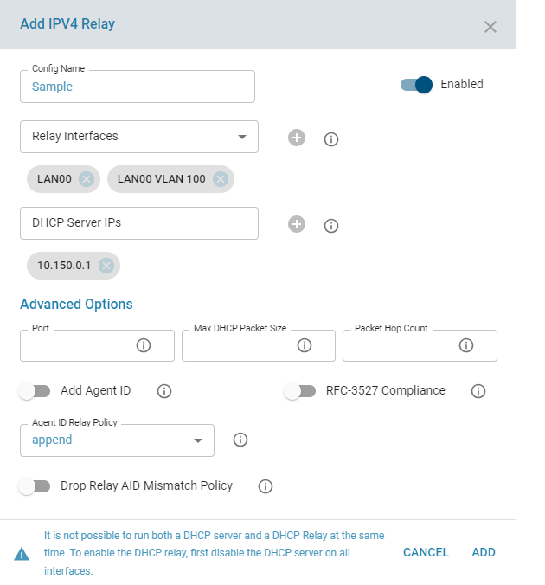Viewport: 545px width, 585px height.
Task: Expand the Agent ID Relay Policy dropdown
Action: (117, 440)
